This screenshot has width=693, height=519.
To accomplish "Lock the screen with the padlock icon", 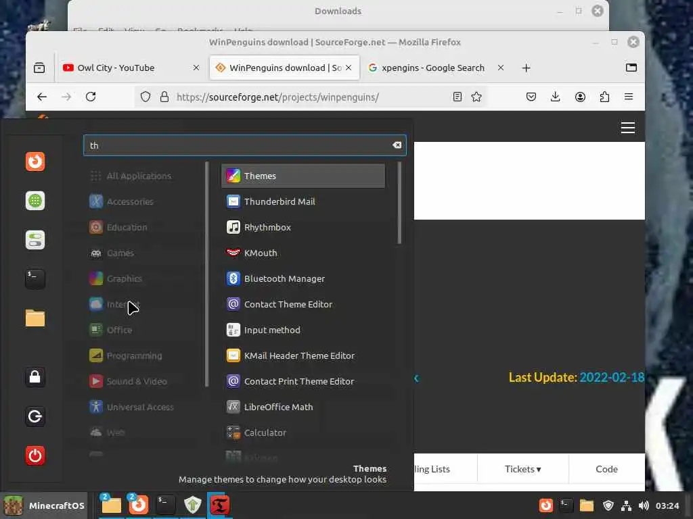I will click(35, 377).
